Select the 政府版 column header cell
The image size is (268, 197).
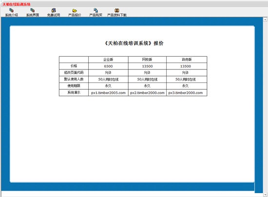187,60
